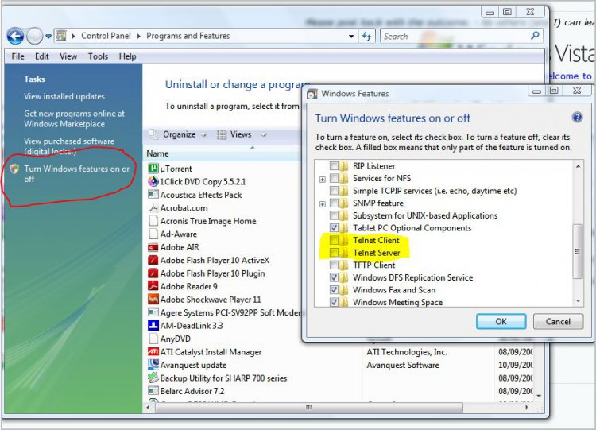Click the scroll down arrow in features list
596x430 pixels.
(x=578, y=300)
